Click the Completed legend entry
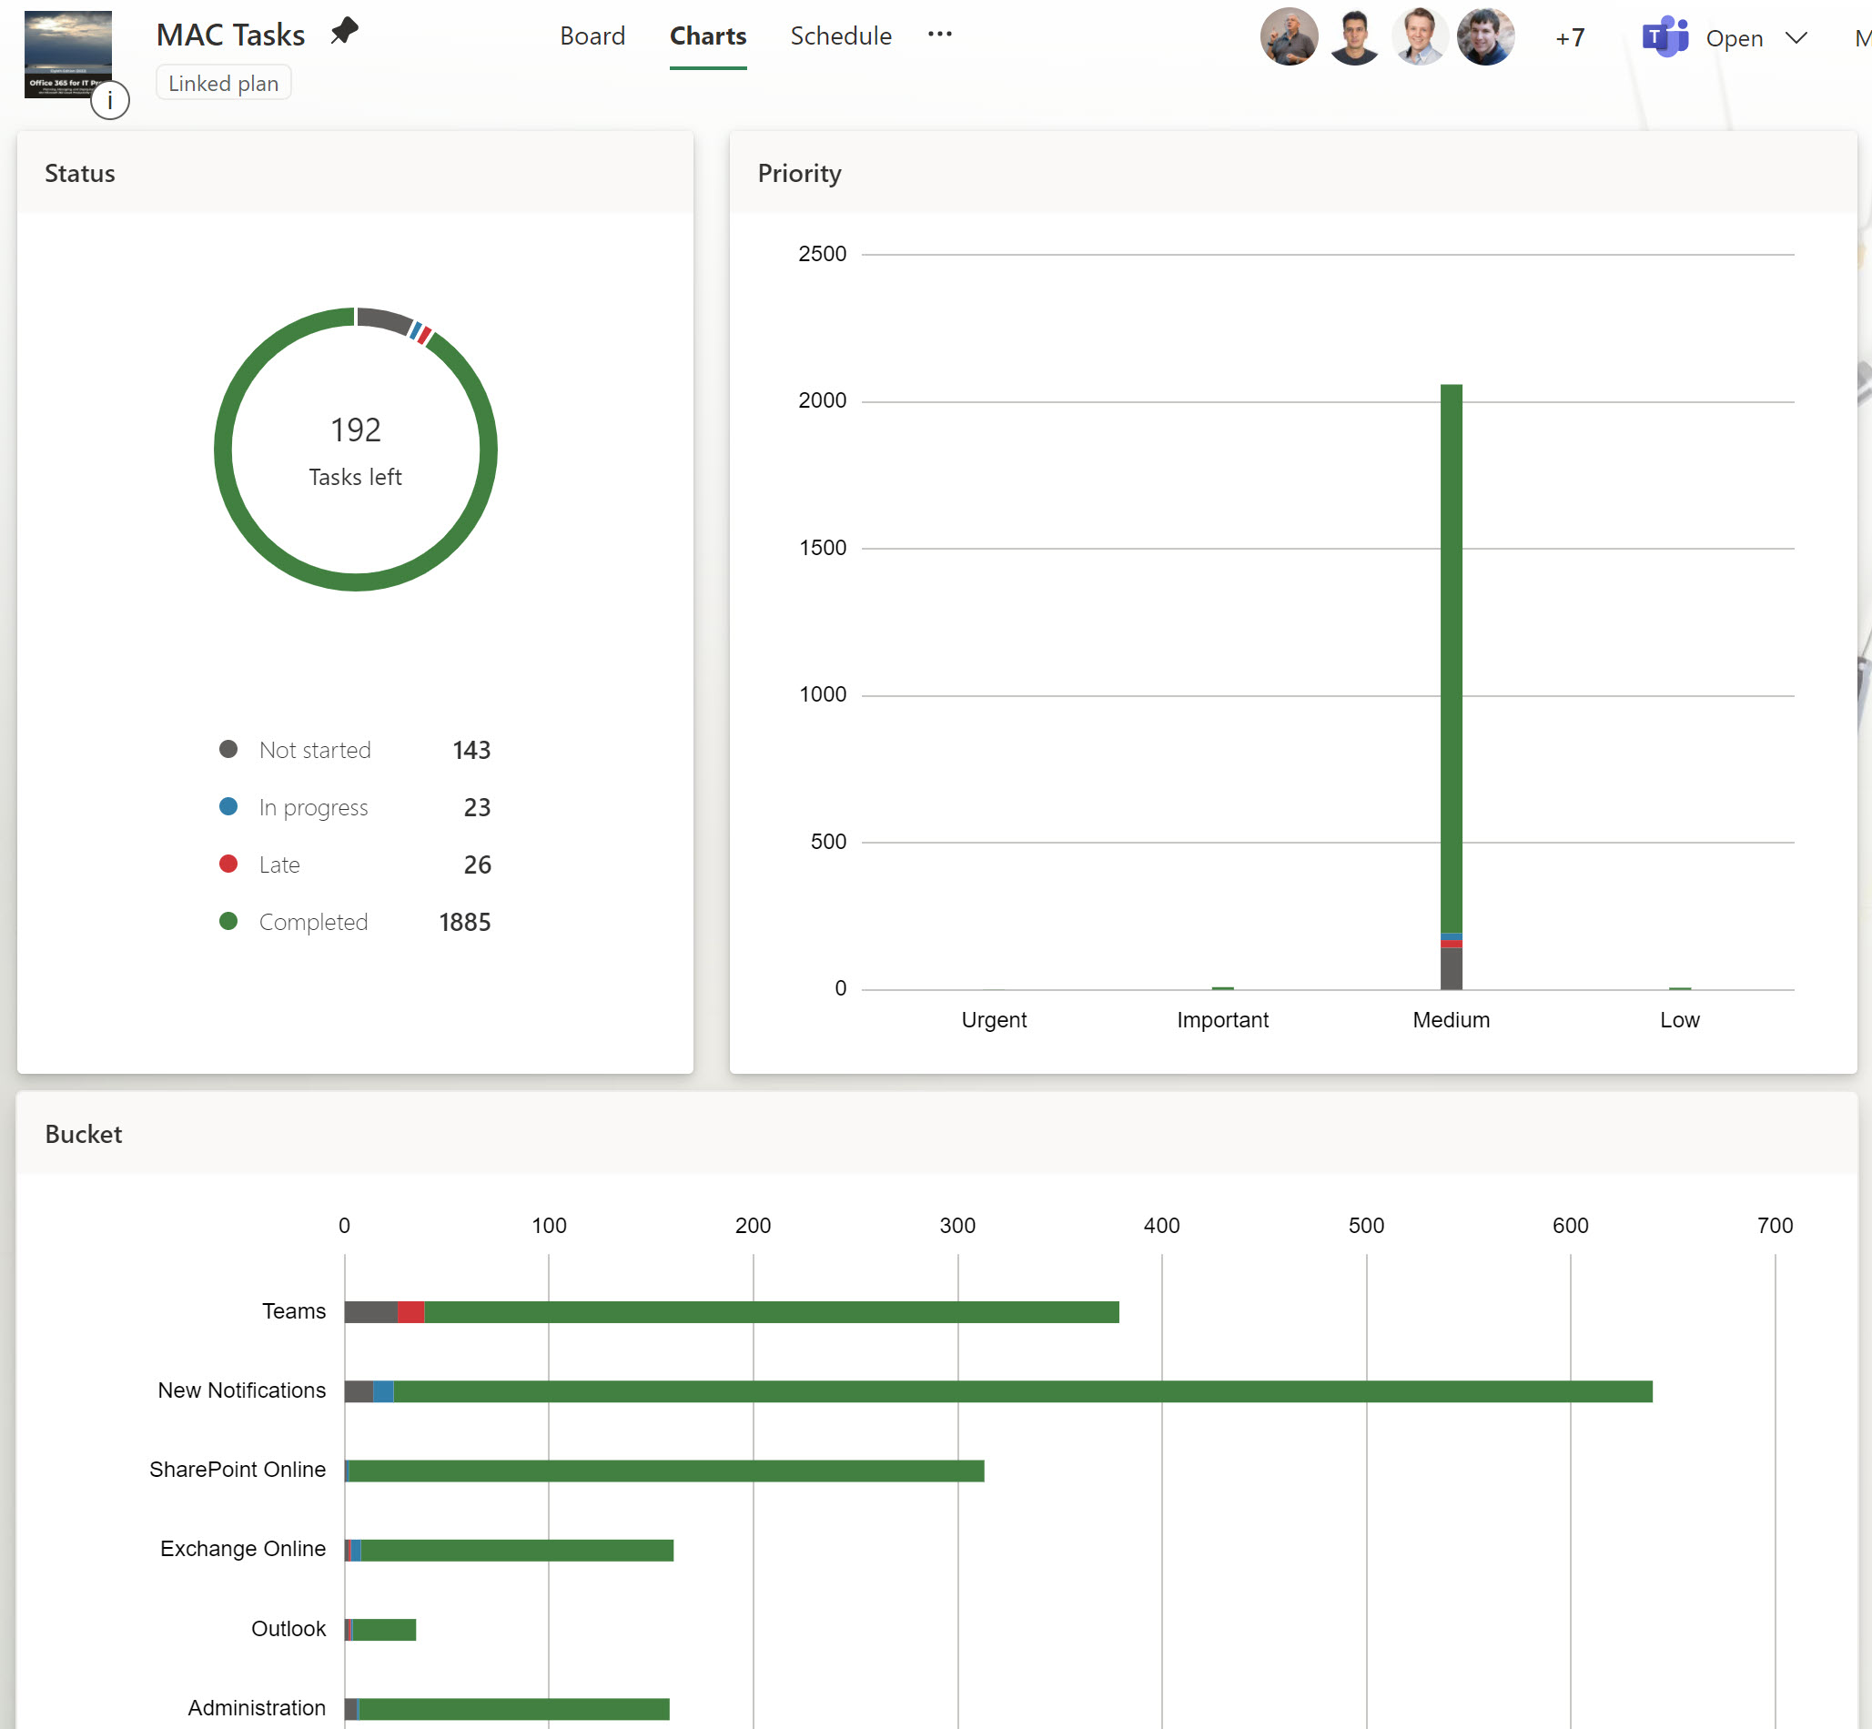This screenshot has height=1729, width=1872. (312, 922)
